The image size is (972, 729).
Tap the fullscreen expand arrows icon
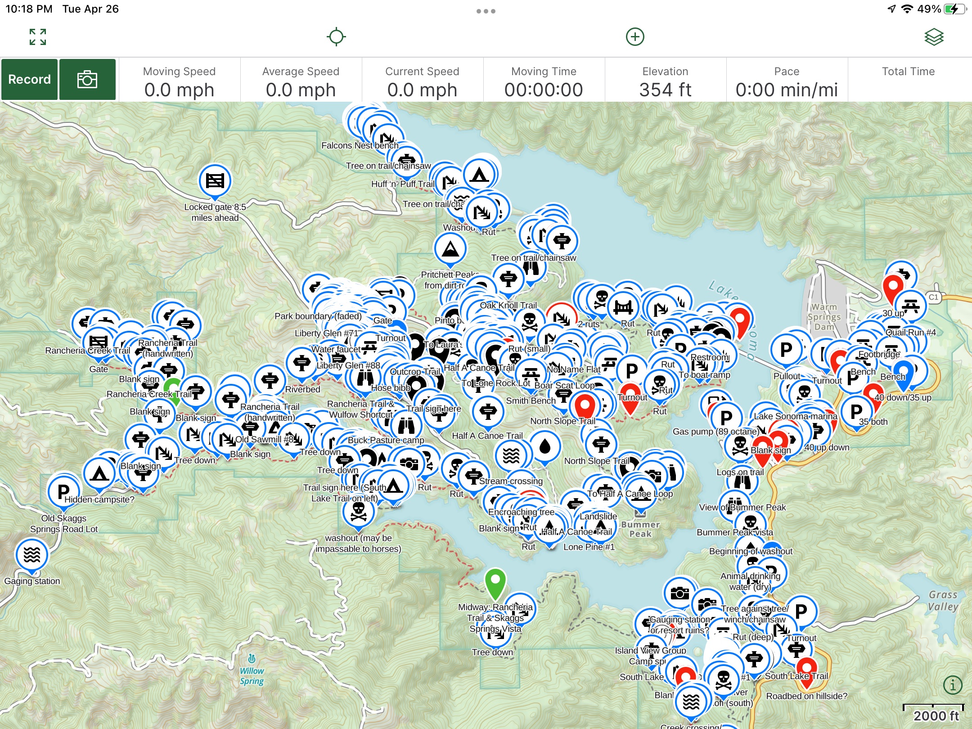click(x=38, y=37)
